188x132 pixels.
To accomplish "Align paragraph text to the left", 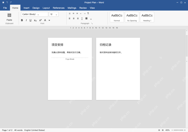I will click(x=69, y=18).
